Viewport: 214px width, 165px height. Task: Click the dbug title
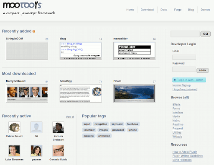(63, 39)
